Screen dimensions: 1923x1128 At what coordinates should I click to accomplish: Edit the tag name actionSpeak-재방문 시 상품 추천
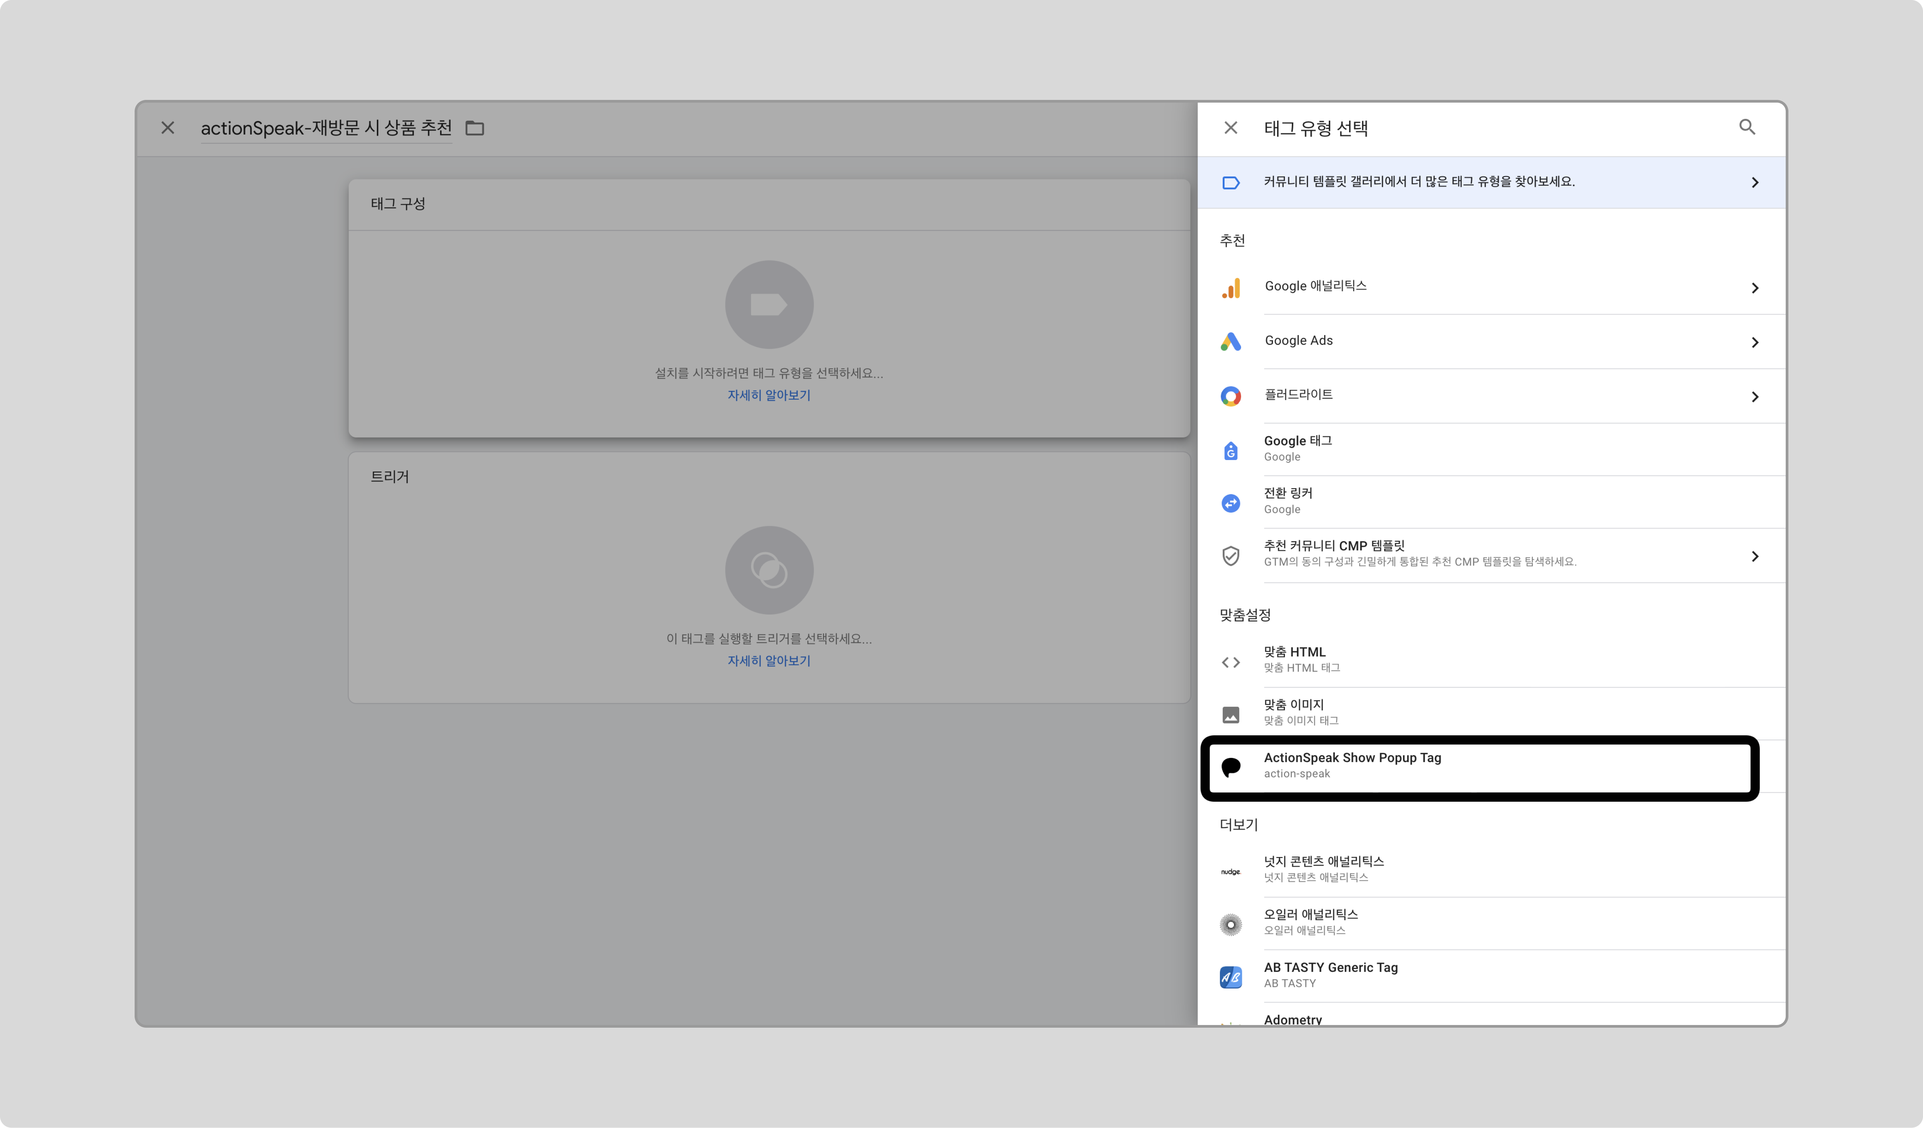point(327,128)
